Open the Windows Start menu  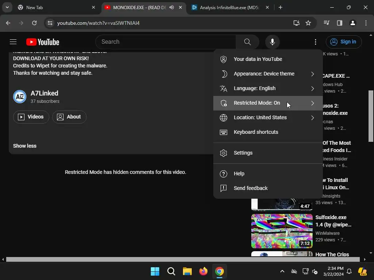(x=155, y=271)
